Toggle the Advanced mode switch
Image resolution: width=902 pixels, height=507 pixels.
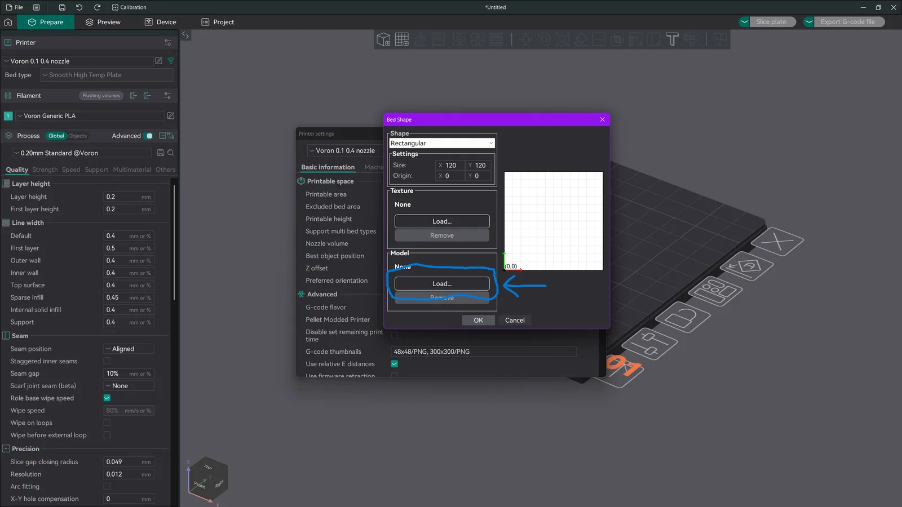click(149, 136)
